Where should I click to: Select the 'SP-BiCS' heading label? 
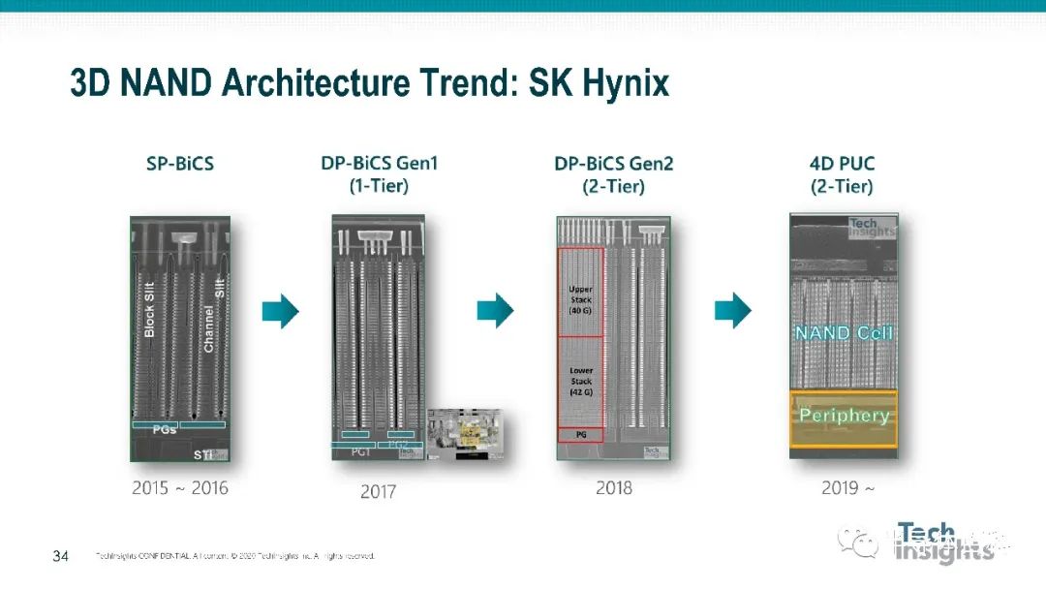pyautogui.click(x=180, y=164)
